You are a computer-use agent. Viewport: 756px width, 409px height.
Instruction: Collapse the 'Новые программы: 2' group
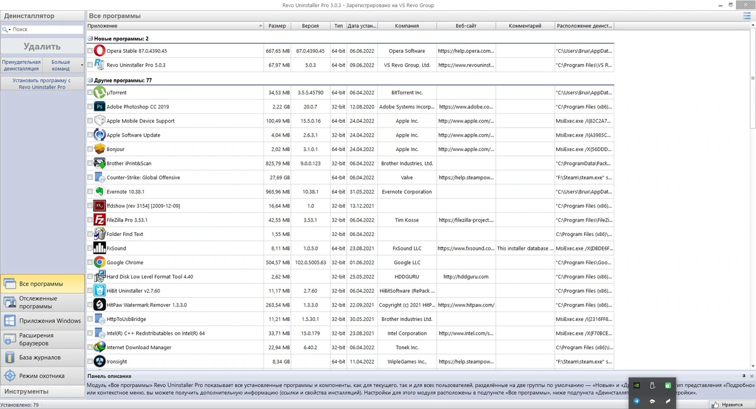tap(90, 39)
